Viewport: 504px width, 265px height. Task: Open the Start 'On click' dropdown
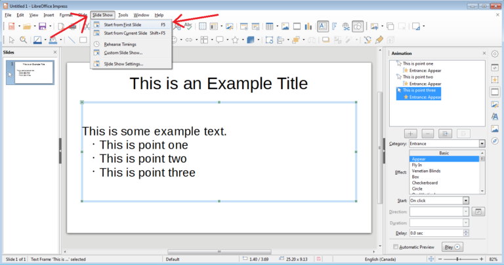pyautogui.click(x=466, y=201)
